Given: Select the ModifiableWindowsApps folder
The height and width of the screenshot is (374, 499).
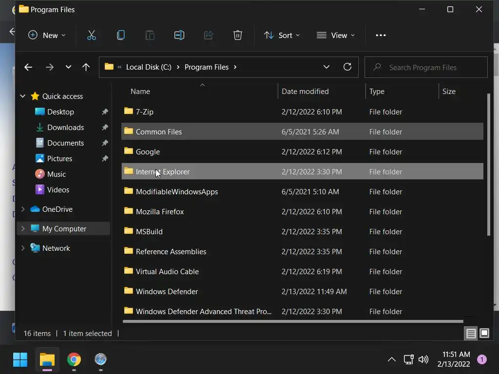Looking at the screenshot, I should (x=302, y=191).
